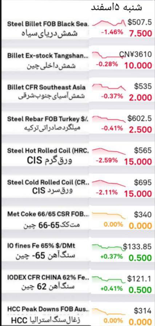Select the $507.5 price value
The height and width of the screenshot is (326, 155).
[140, 23]
